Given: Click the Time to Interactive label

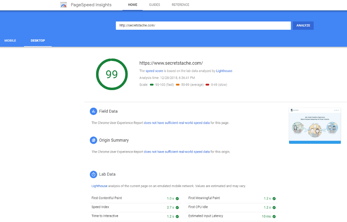Looking at the screenshot, I should [x=105, y=216].
